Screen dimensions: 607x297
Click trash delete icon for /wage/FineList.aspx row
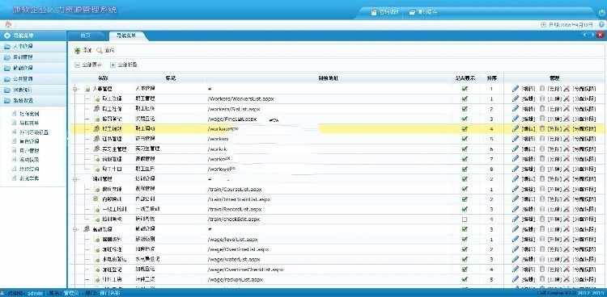542,119
